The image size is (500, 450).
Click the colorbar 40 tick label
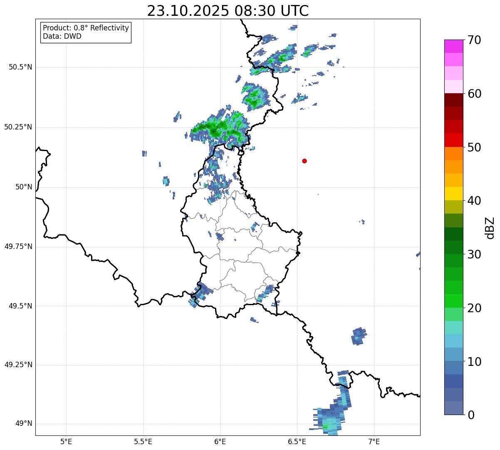(474, 201)
